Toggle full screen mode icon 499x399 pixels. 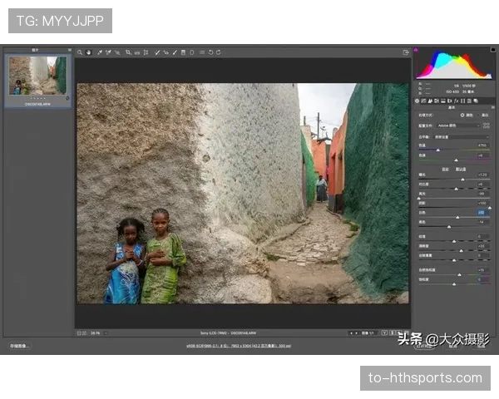406,52
